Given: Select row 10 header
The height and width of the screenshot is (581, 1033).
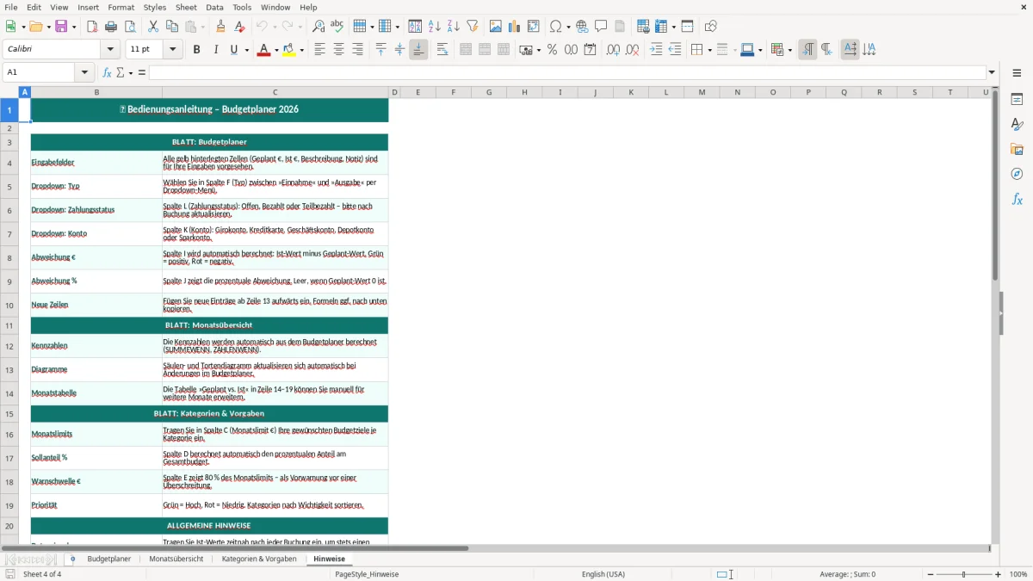Looking at the screenshot, I should click(x=9, y=305).
